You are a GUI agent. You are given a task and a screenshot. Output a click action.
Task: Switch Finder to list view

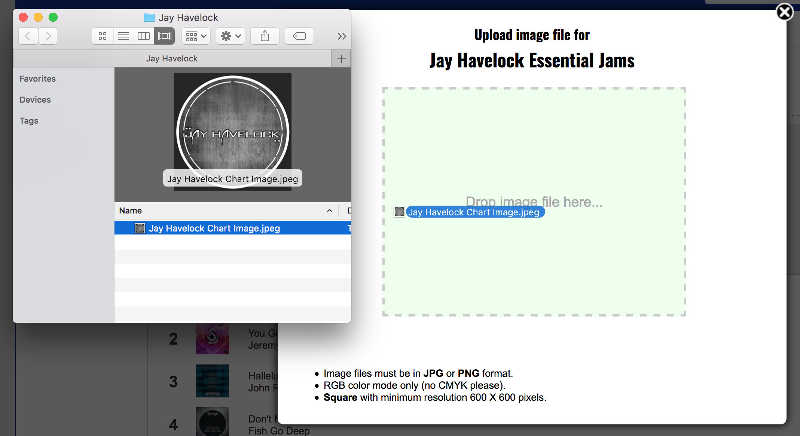[123, 36]
